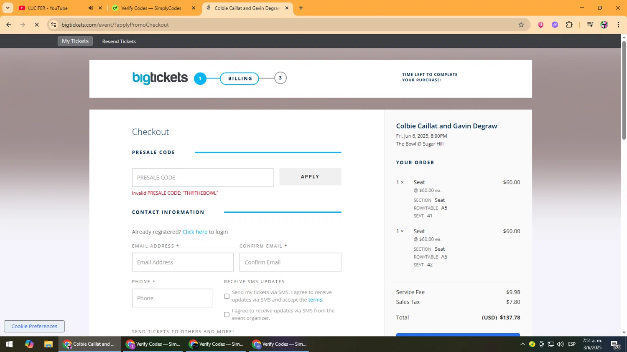
Task: Show hidden system tray icons
Action: 522,344
